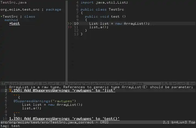This screenshot has height=128, width=196.
Task: Click the TestSrc.java_correct status line
Action: click(98, 122)
